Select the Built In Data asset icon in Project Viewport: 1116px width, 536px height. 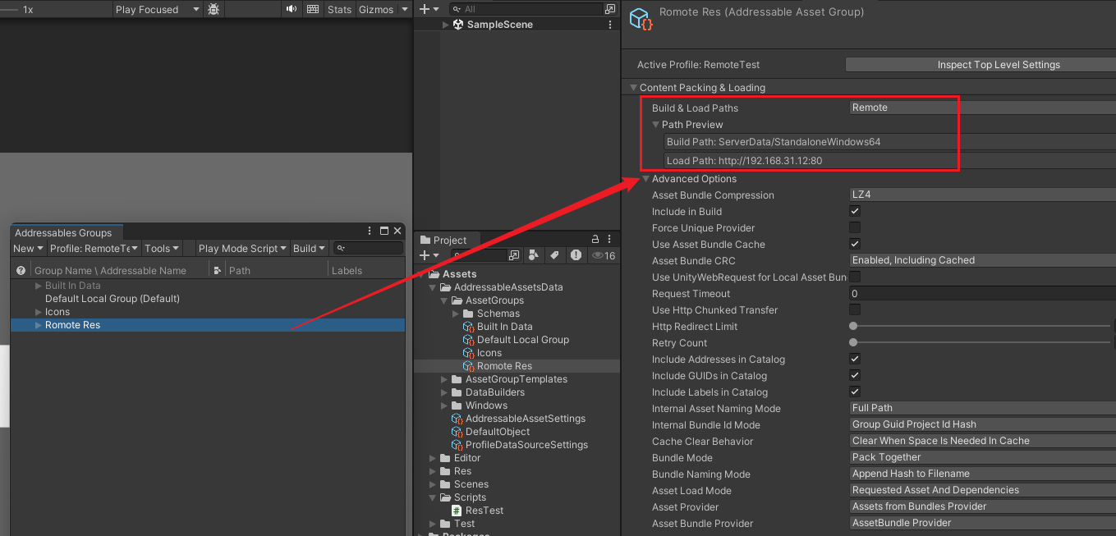(469, 327)
